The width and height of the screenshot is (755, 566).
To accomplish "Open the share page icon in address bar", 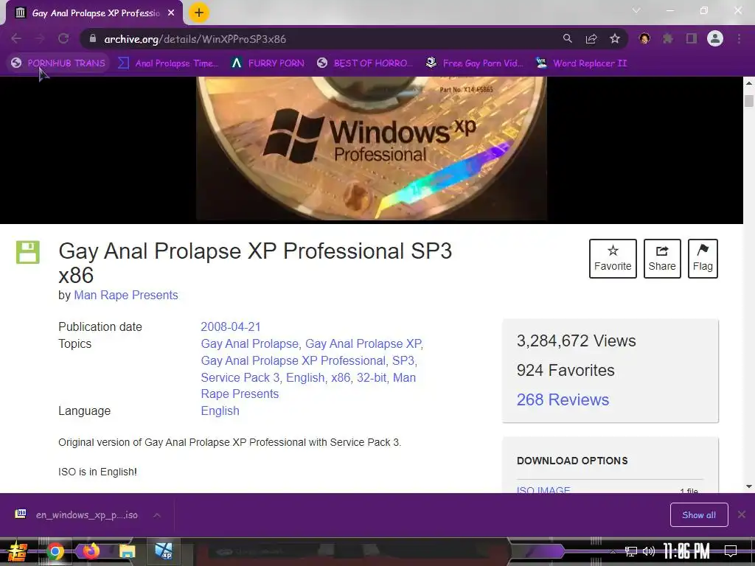I will pos(591,38).
